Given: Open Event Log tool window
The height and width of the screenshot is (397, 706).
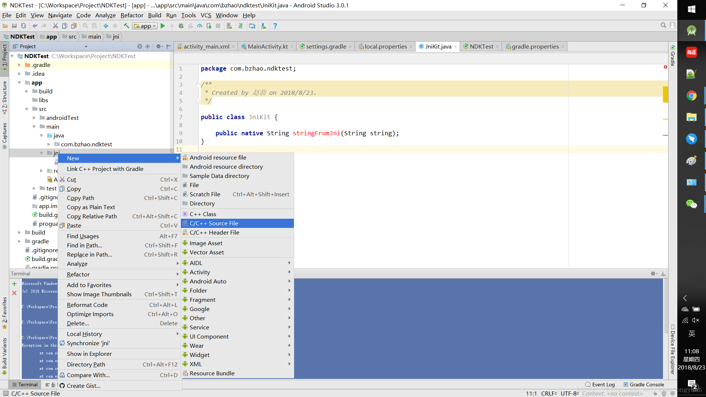Looking at the screenshot, I should (600, 385).
